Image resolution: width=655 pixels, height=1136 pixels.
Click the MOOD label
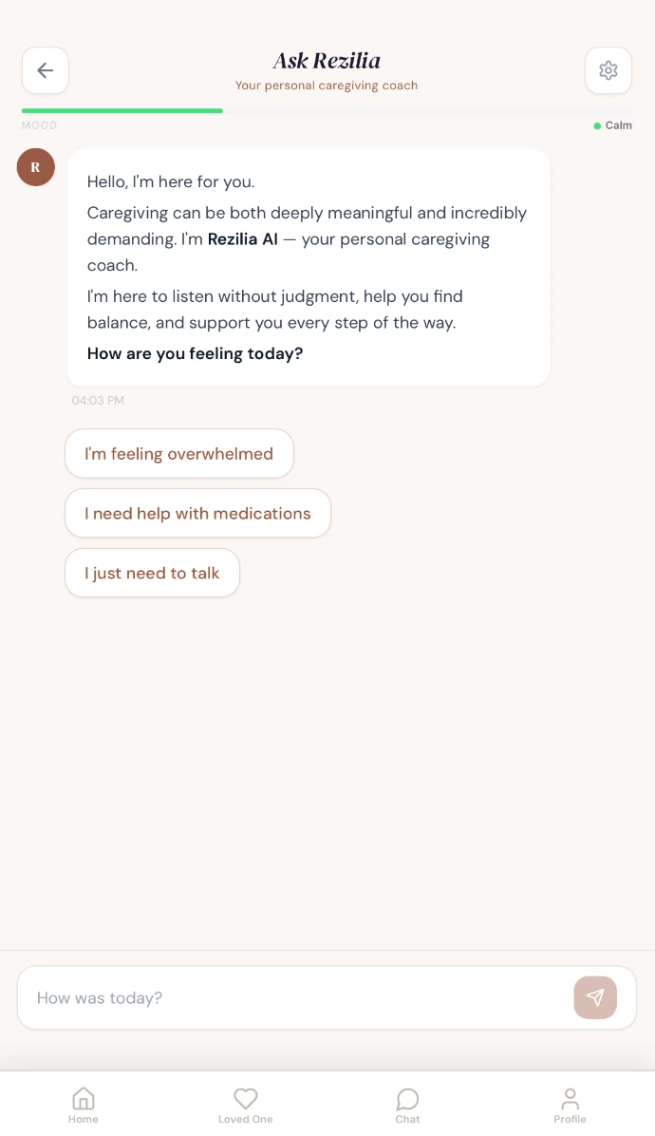tap(40, 125)
